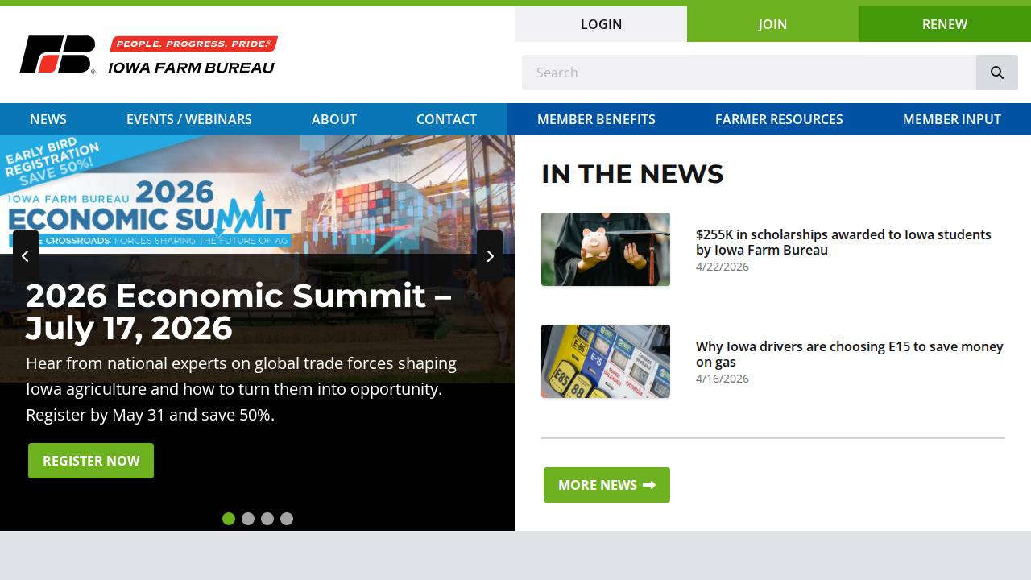Click the next slide arrow on carousel

pyautogui.click(x=491, y=256)
